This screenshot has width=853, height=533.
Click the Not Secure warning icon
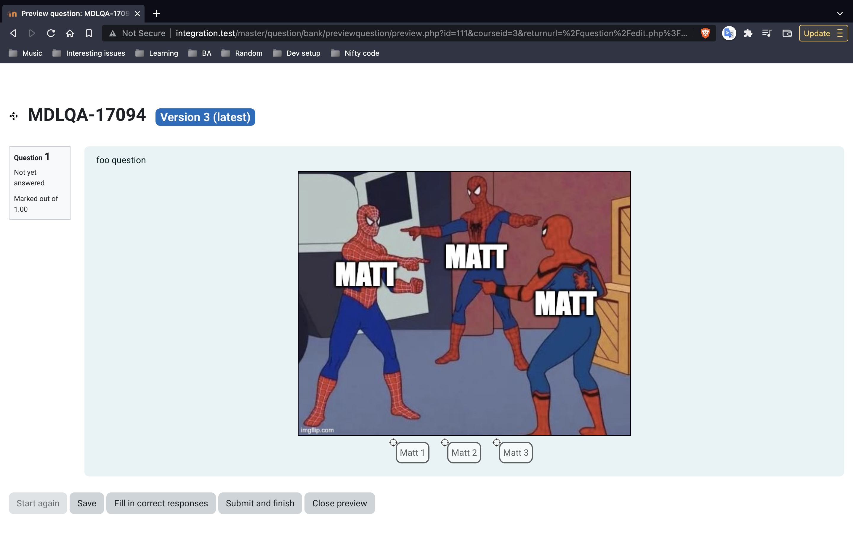[x=113, y=33]
